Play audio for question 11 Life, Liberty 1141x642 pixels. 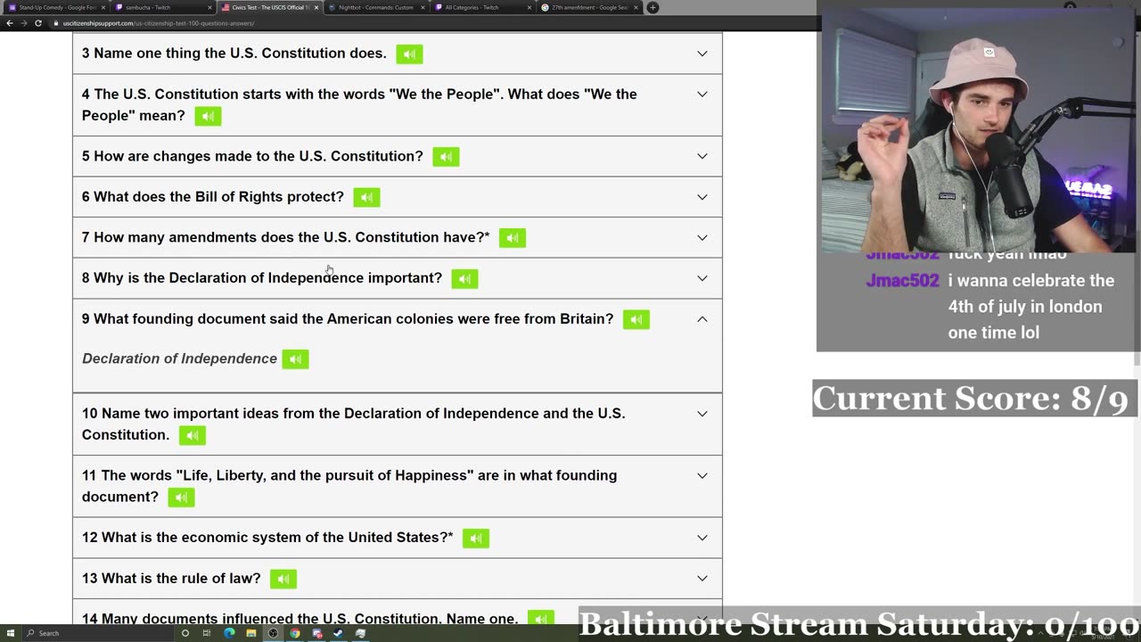click(181, 498)
